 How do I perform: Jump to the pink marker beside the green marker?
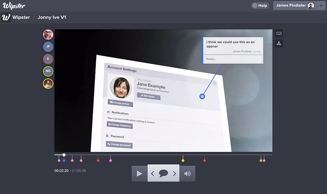264,160
